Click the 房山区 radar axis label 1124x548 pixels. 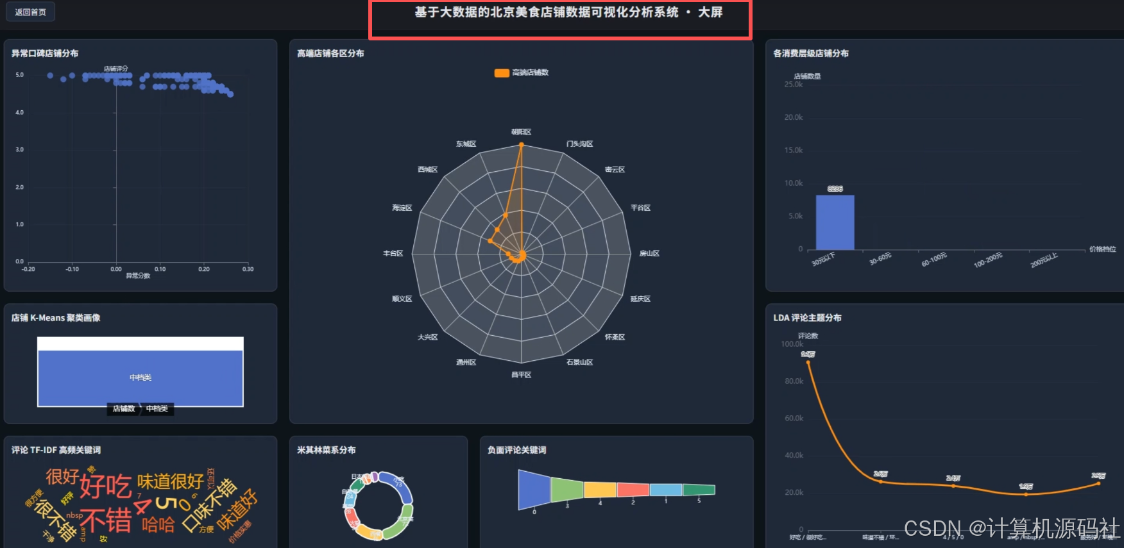coord(649,253)
